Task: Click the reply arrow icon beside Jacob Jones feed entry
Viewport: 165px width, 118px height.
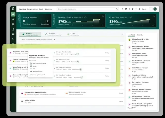Action: click(129, 76)
